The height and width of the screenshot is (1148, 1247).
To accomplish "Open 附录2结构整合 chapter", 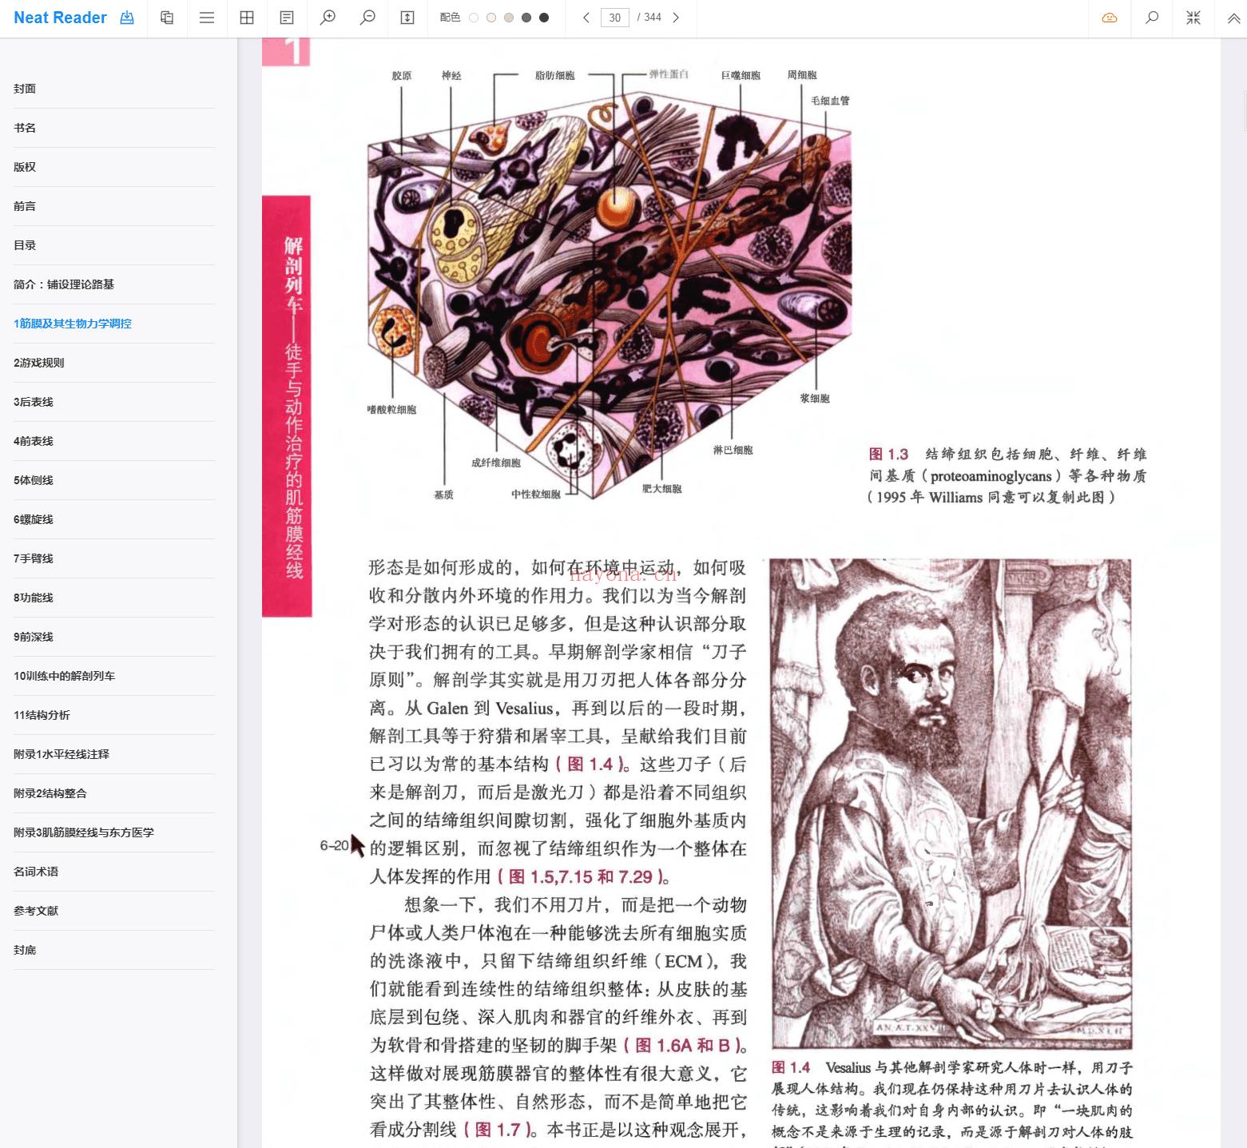I will pos(114,793).
